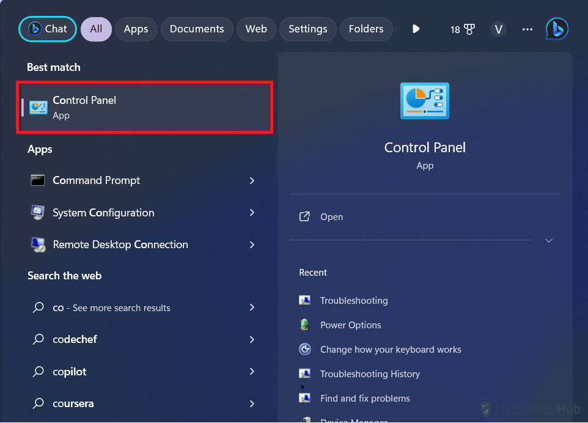This screenshot has width=588, height=423.
Task: Click the Command Prompt icon
Action: click(x=37, y=180)
